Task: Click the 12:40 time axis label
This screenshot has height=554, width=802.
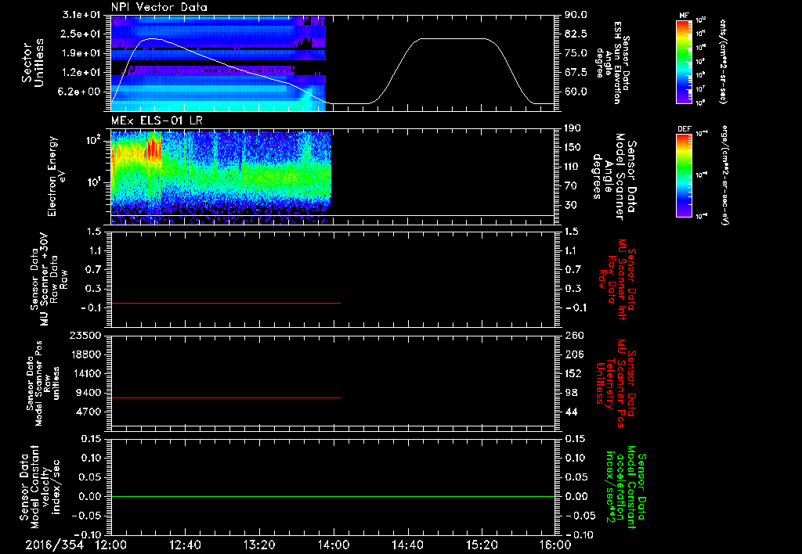Action: point(185,545)
